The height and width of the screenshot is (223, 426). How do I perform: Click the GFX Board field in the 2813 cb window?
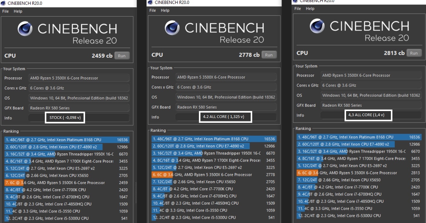(x=371, y=105)
